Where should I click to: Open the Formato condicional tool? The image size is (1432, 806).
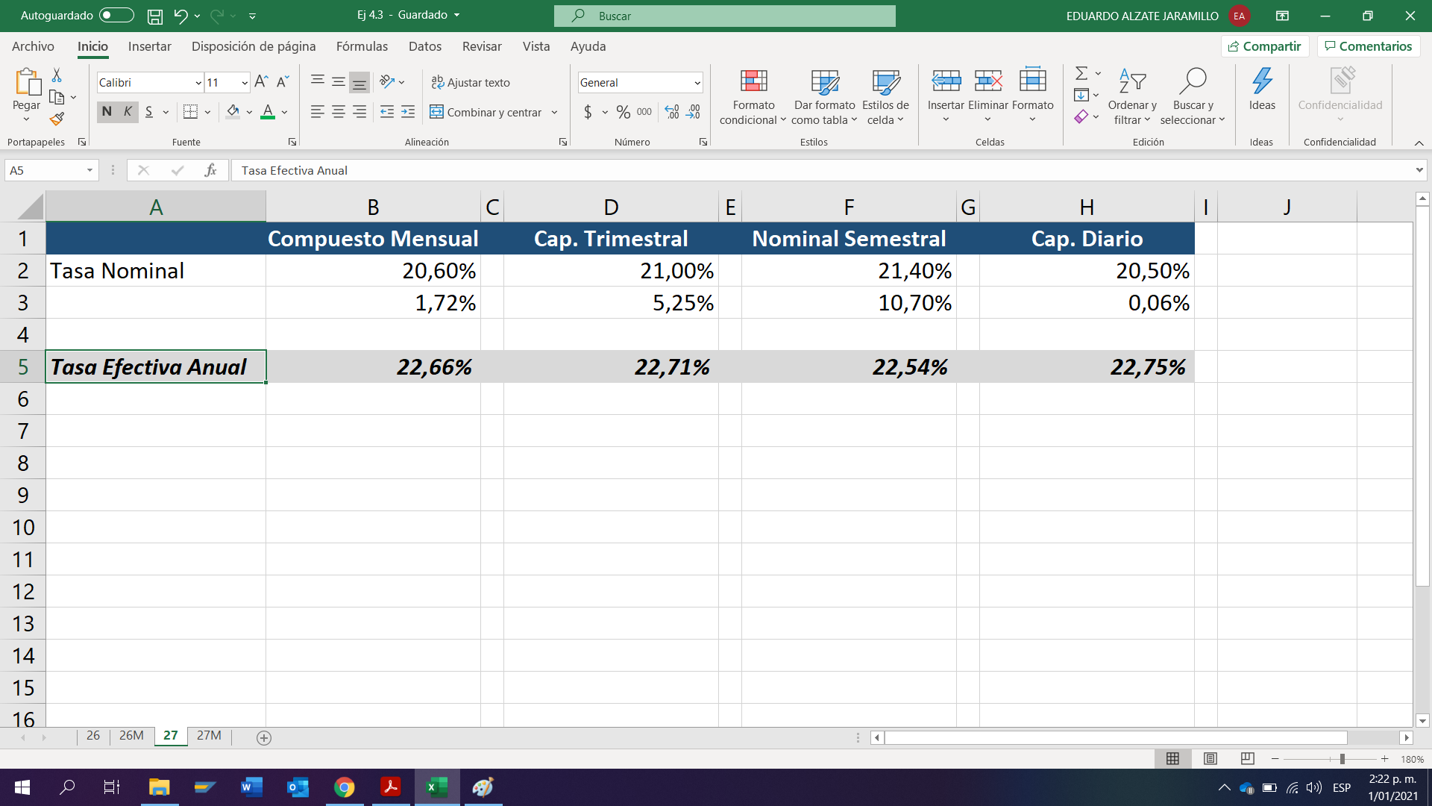pos(753,96)
